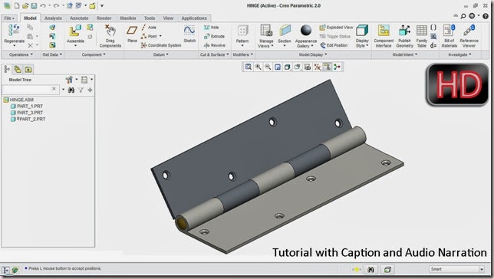Choose the Extrude tool
The height and width of the screenshot is (279, 494).
(214, 36)
